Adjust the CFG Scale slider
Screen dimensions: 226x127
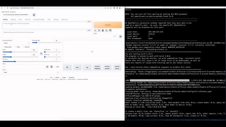pyautogui.click(x=32, y=61)
